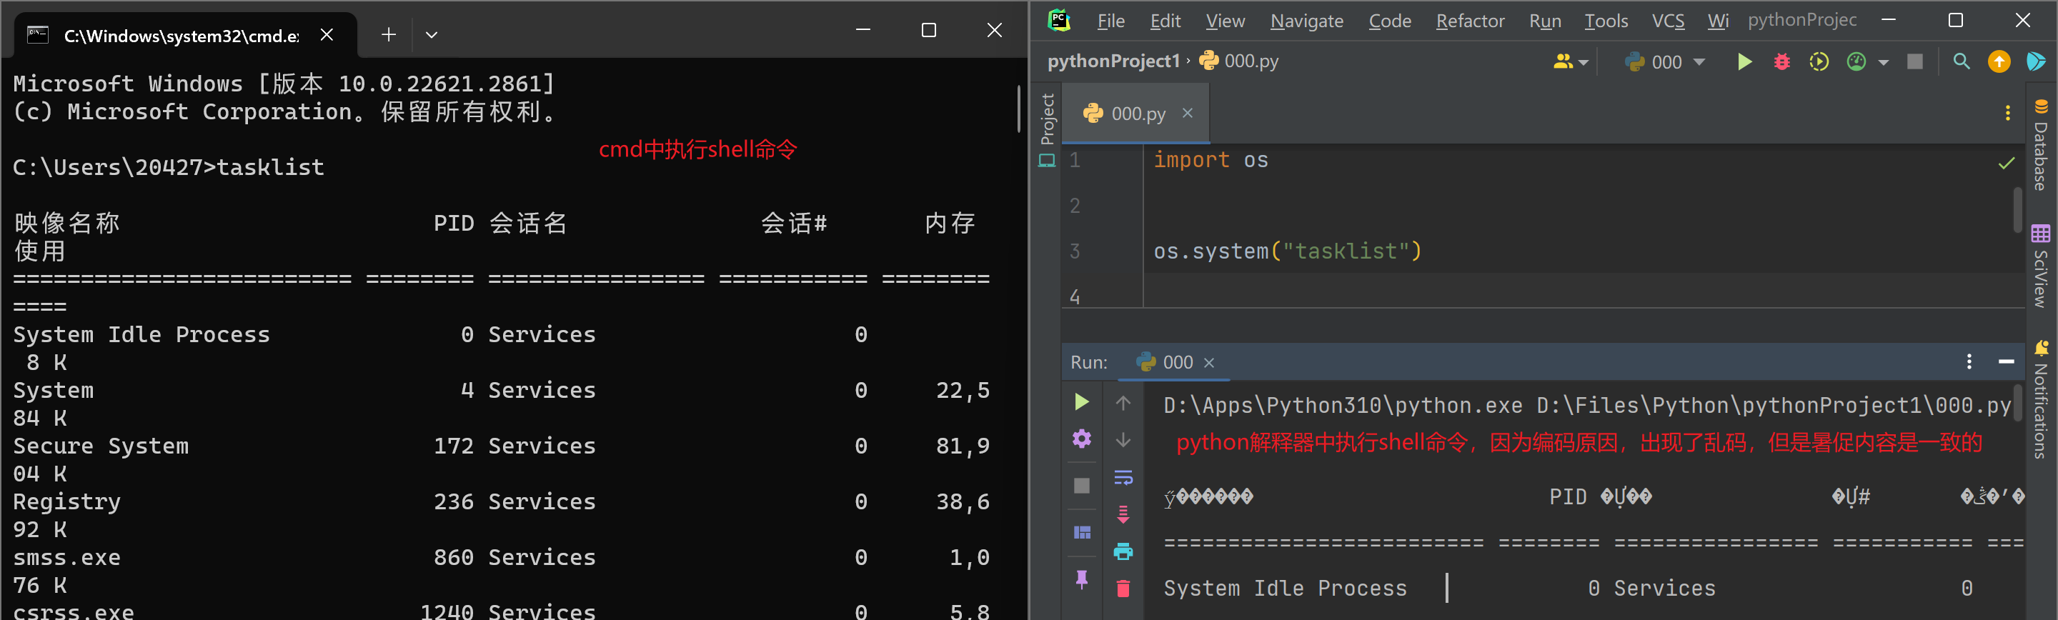Open the Notifications tool window

pos(2040,399)
